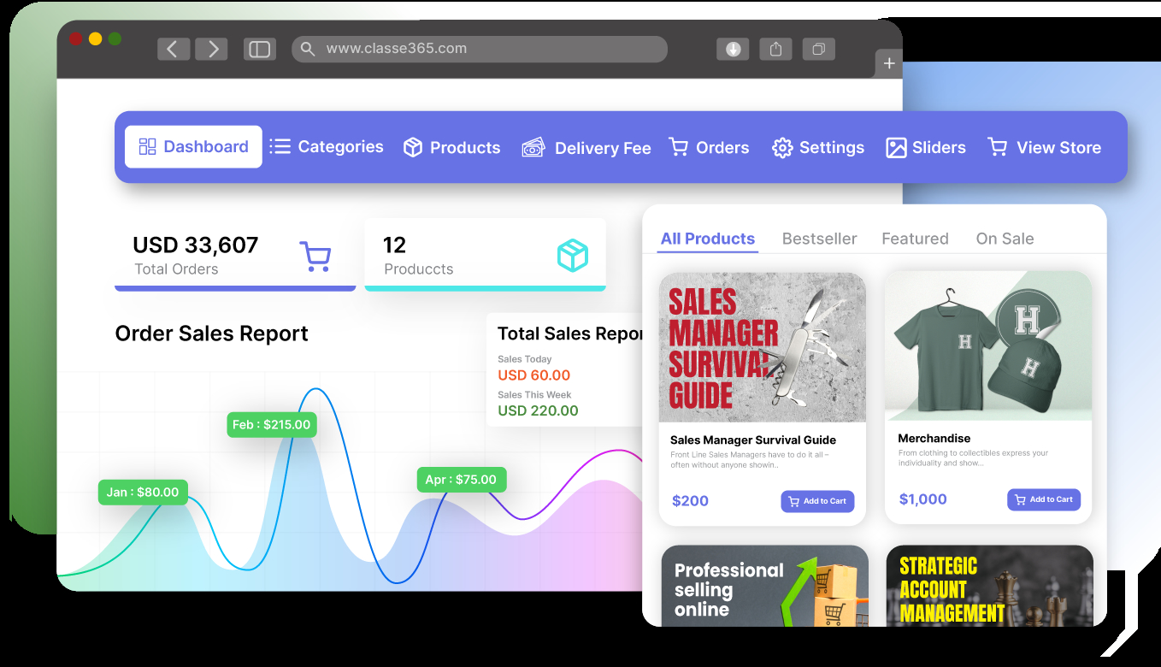1161x667 pixels.
Task: Add Sales Manager Survival Guide to cart
Action: point(817,501)
